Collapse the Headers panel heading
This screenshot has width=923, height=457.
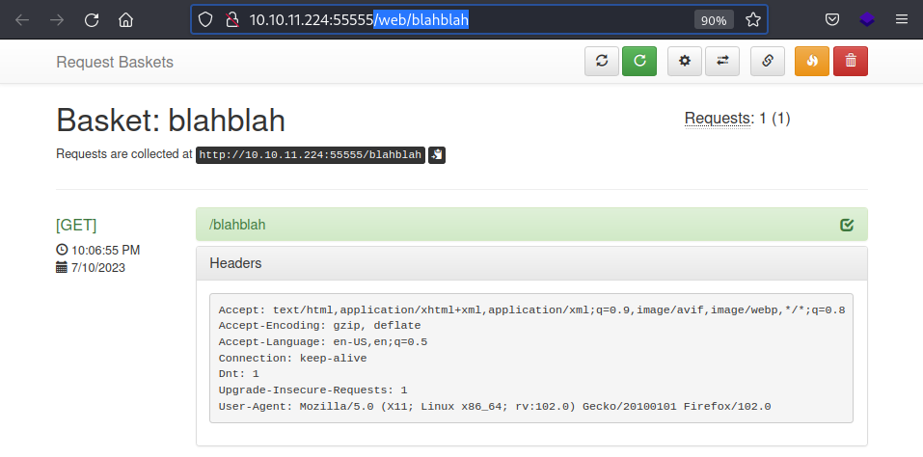531,263
